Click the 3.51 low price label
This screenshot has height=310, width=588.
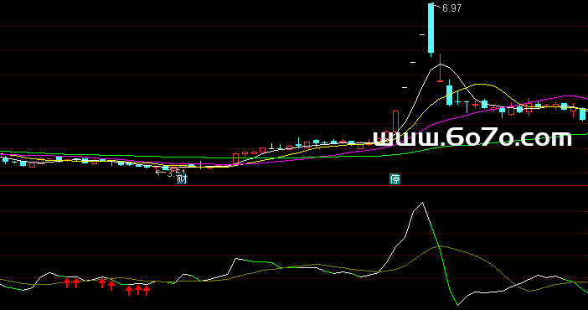click(x=176, y=173)
